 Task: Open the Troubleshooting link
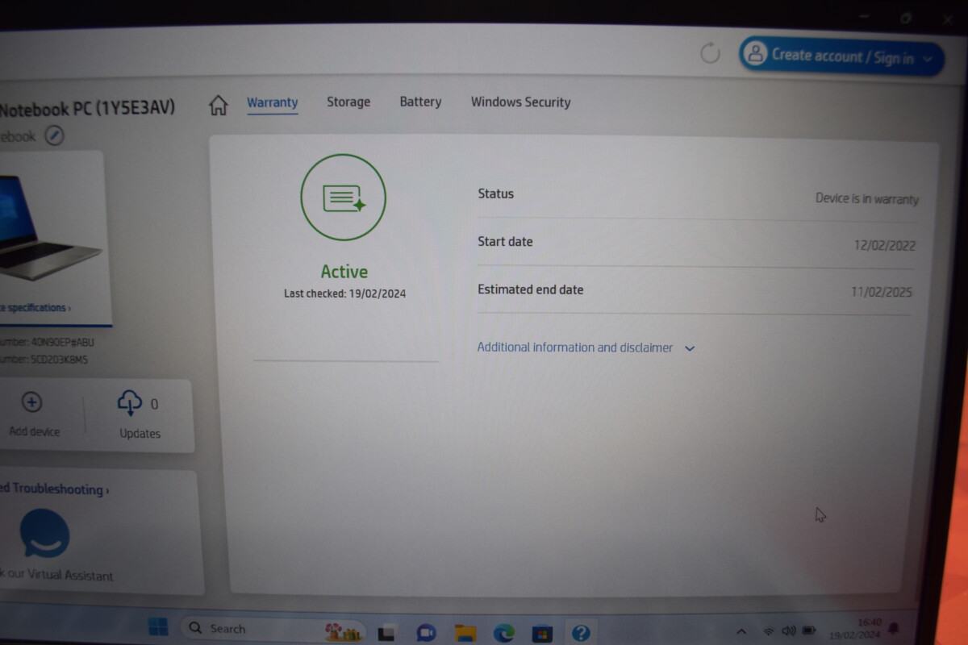55,489
